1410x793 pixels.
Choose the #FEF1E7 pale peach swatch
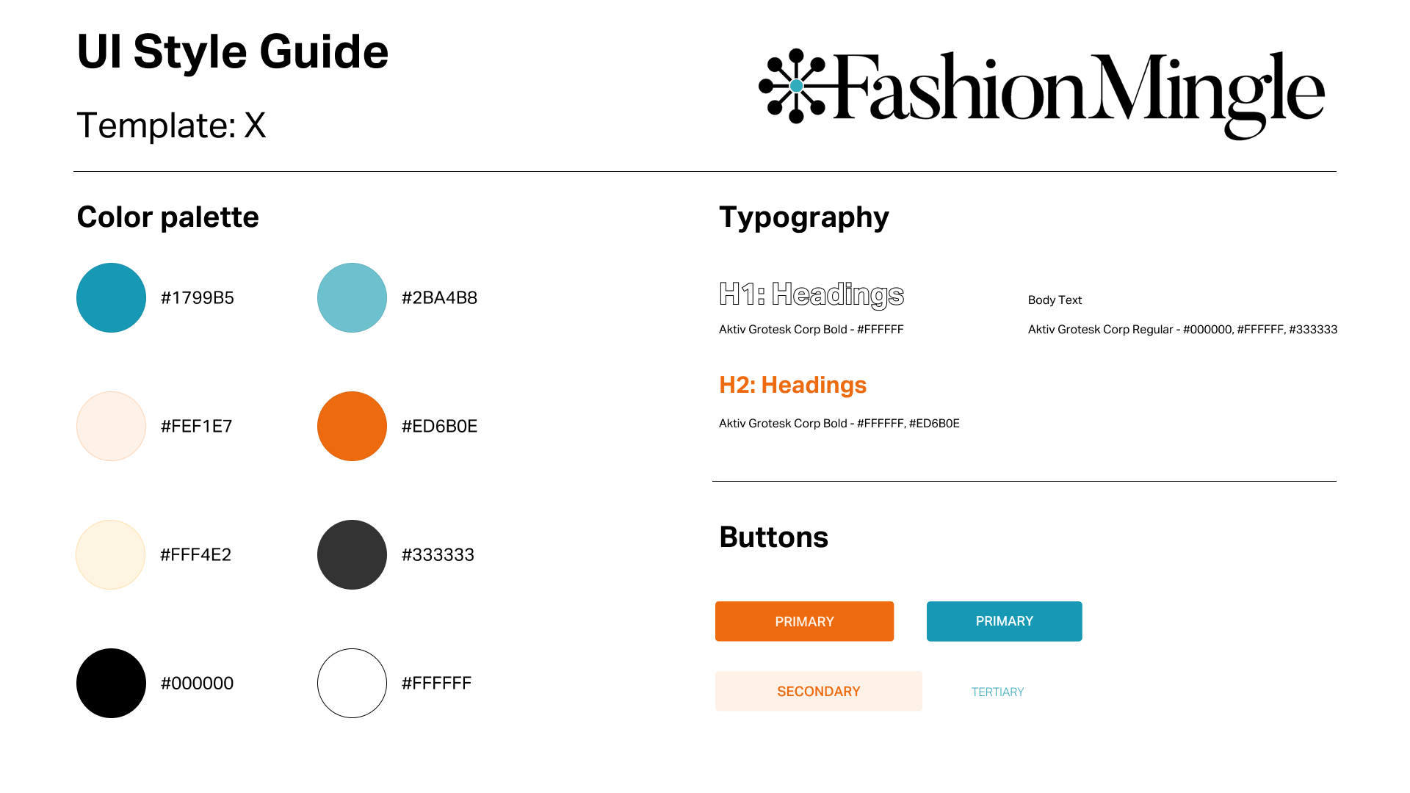click(x=111, y=426)
